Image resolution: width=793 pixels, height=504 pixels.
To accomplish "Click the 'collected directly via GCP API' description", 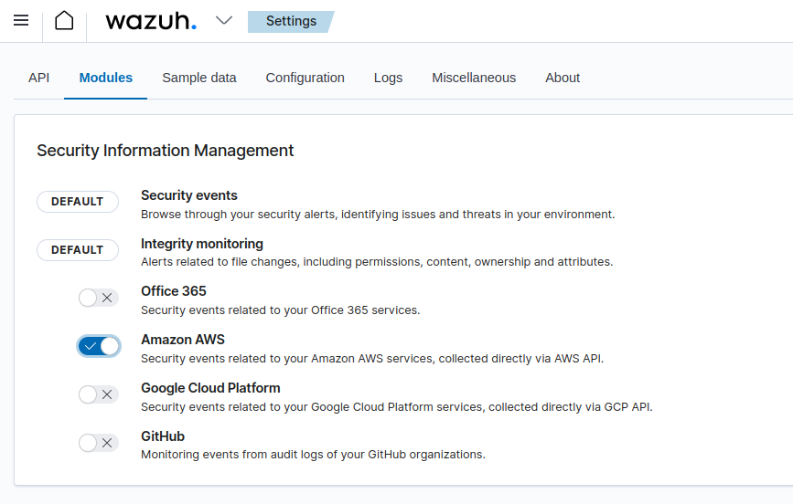I will pos(397,407).
